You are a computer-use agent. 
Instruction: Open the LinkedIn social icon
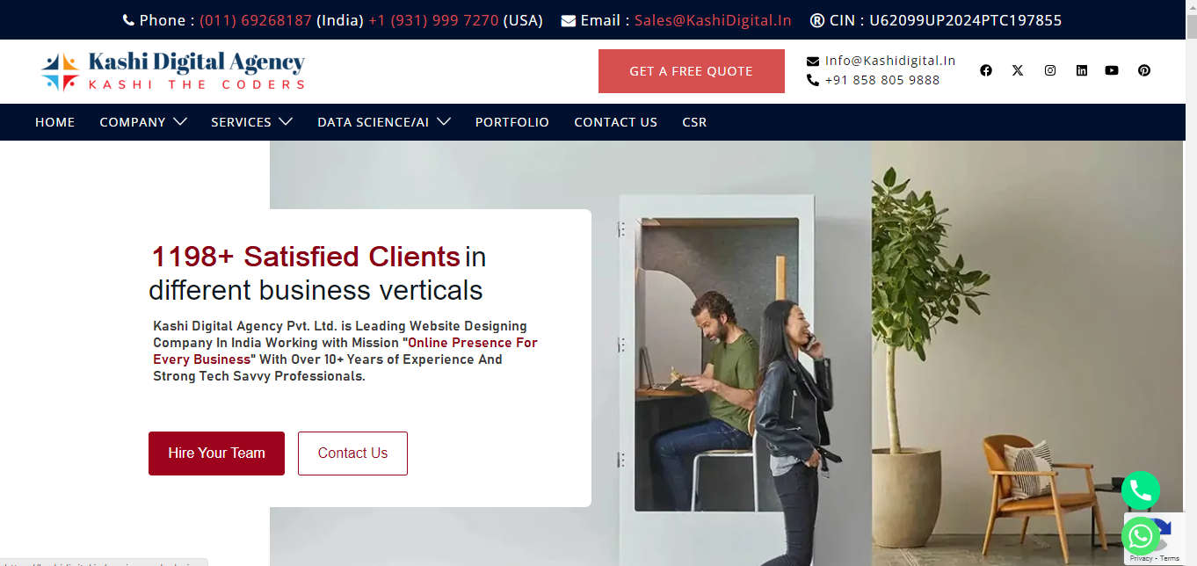click(x=1082, y=70)
